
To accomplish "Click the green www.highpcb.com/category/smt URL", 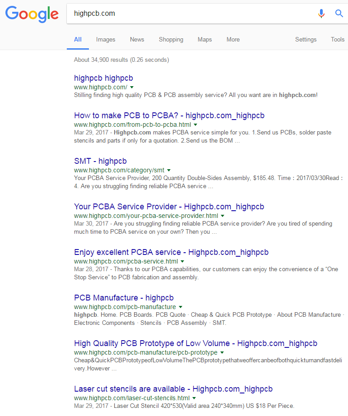I will point(119,171).
